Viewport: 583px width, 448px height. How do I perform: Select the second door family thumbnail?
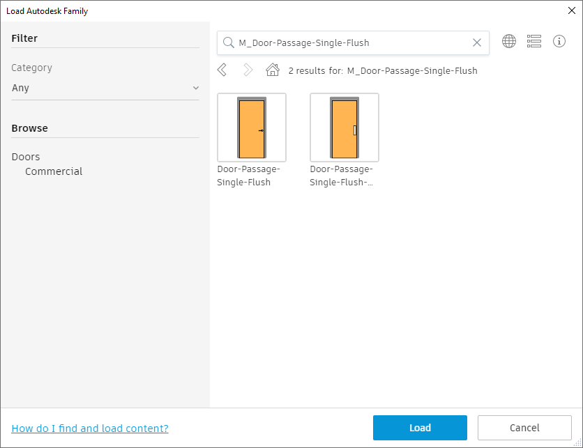[x=344, y=128]
